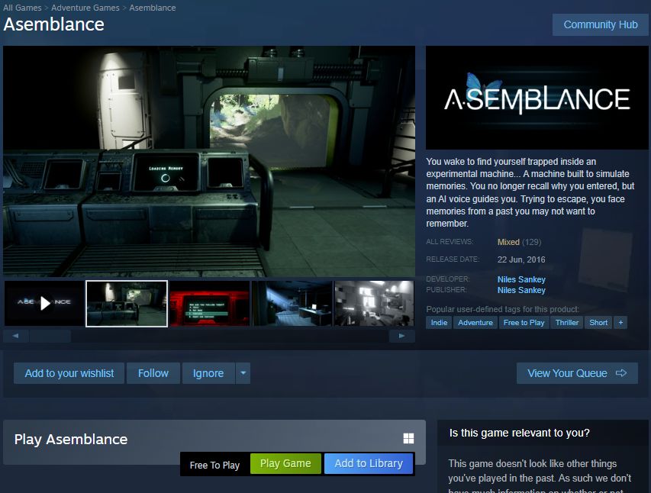Open the Ignore options dropdown arrow
This screenshot has height=493, width=651.
243,373
